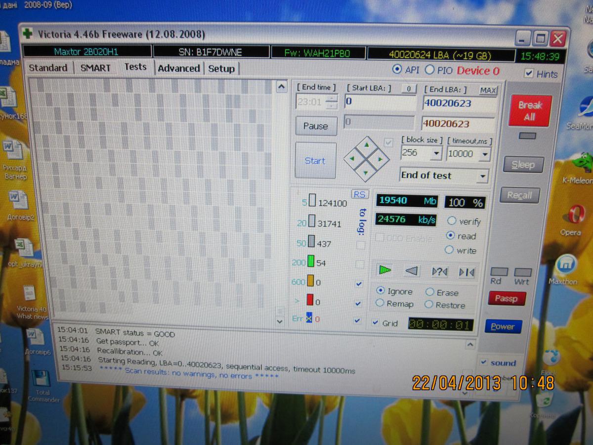This screenshot has width=593, height=445.
Task: Click the reverse scan arrow icon
Action: [x=412, y=270]
